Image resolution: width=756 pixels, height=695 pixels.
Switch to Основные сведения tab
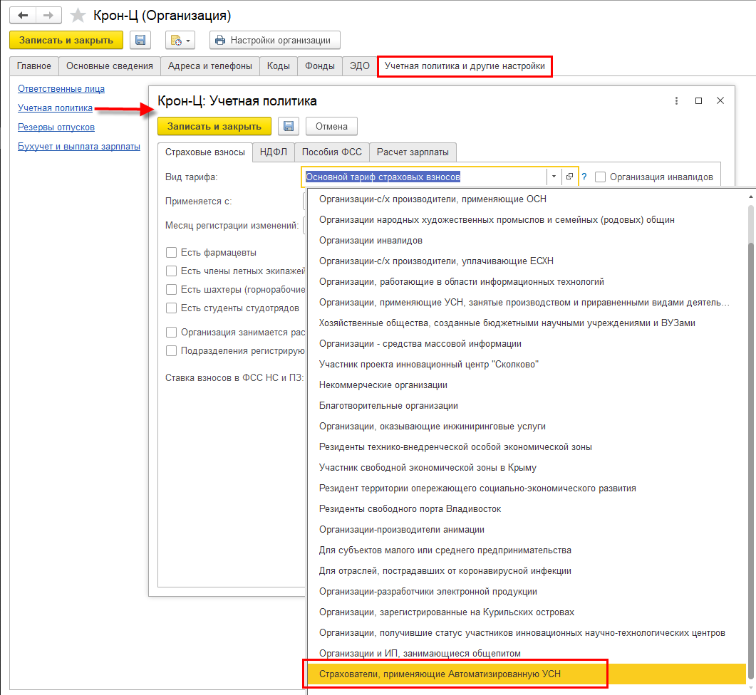pos(110,66)
